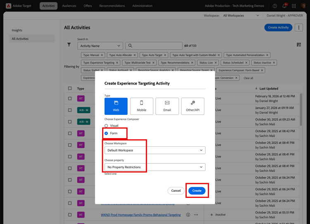Select All Activities in the sidebar
This screenshot has width=310, height=224.
click(x=32, y=39)
